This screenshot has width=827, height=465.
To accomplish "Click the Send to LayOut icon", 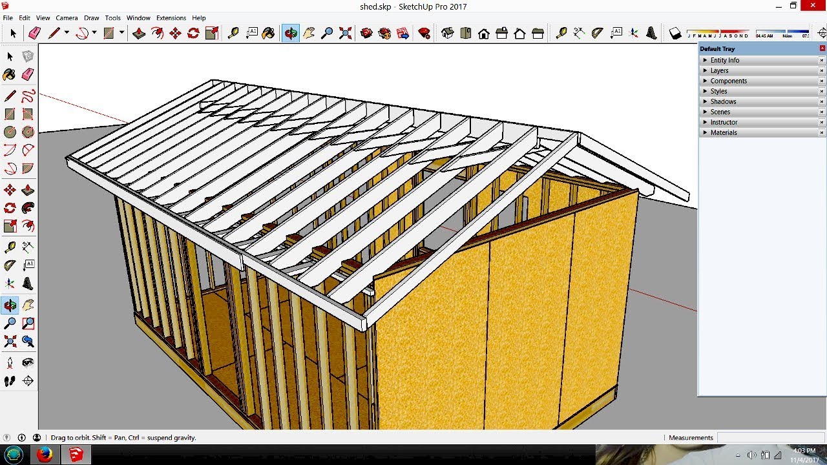I will coord(403,33).
